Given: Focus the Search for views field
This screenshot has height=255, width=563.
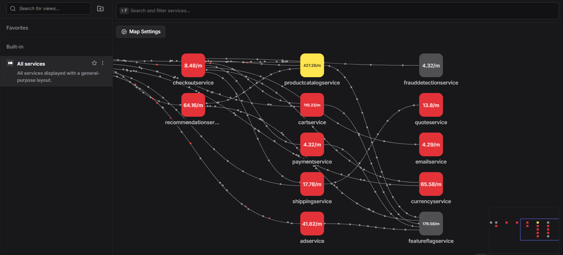Looking at the screenshot, I should [49, 9].
